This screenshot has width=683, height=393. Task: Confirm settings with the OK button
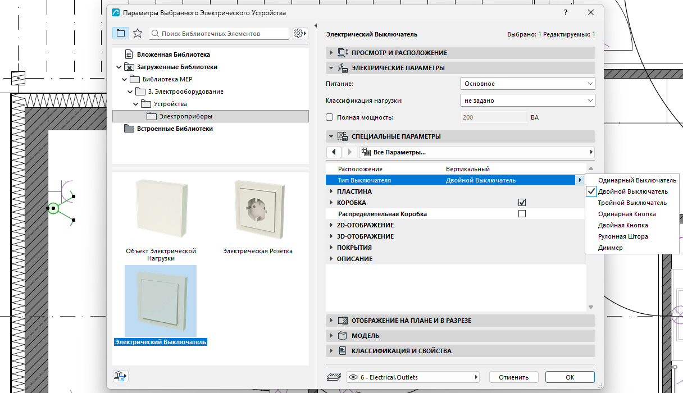pyautogui.click(x=570, y=377)
